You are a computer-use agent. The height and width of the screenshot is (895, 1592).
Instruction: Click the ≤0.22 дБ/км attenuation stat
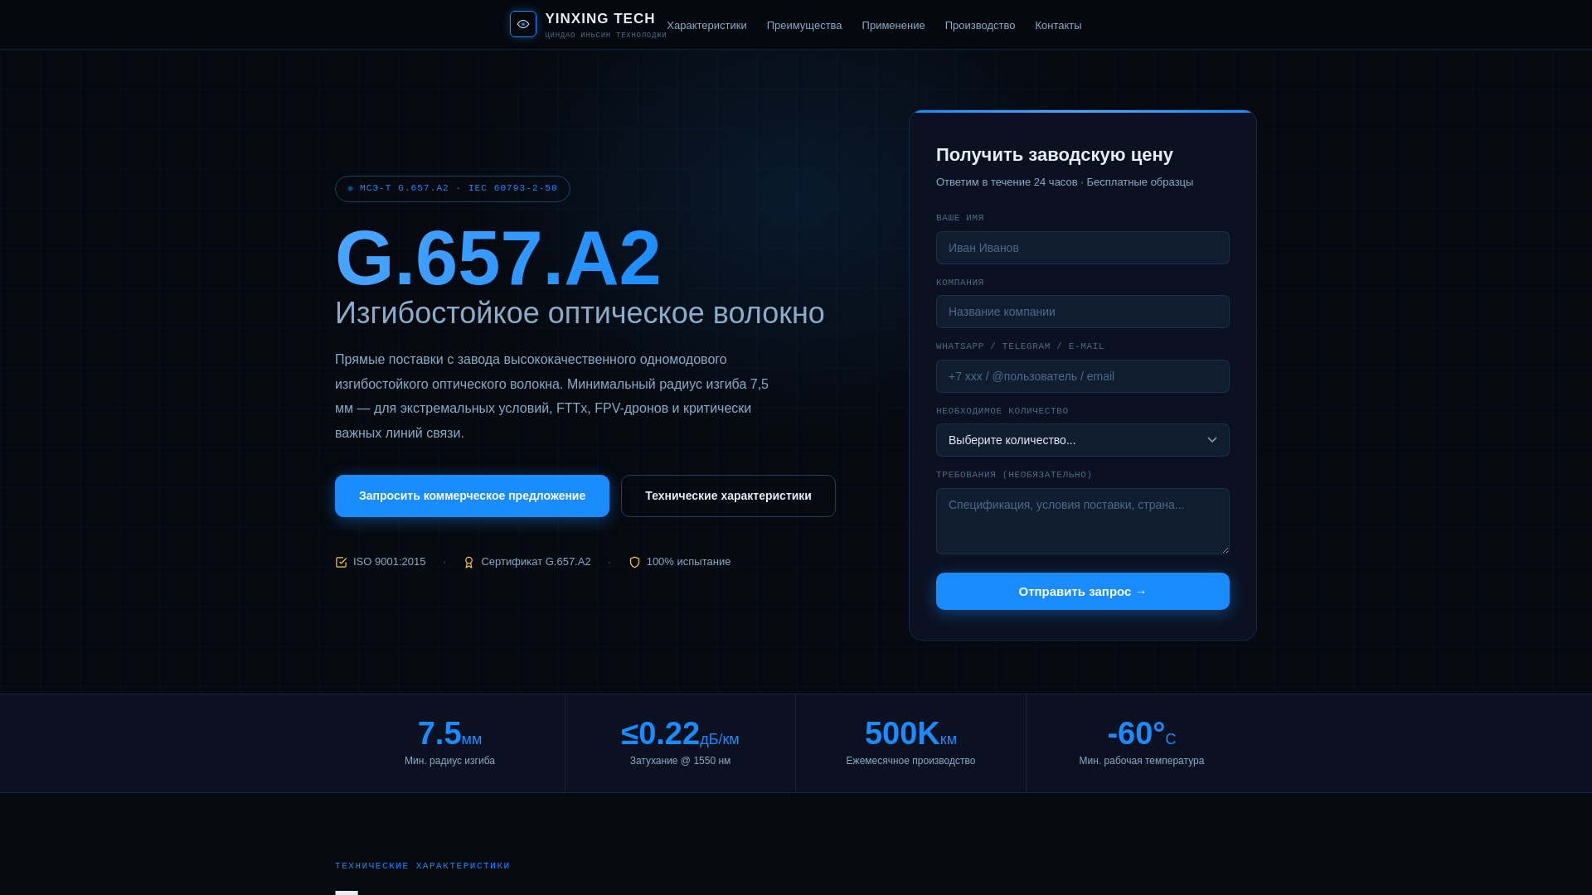point(680,733)
